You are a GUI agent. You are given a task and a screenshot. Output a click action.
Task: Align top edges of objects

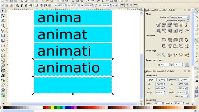(164, 30)
